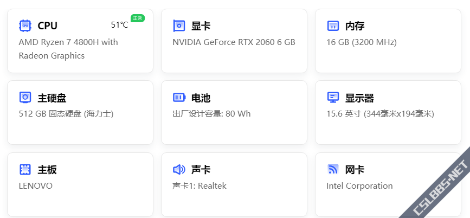
Task: Select the CPU card title
Action: (x=47, y=26)
